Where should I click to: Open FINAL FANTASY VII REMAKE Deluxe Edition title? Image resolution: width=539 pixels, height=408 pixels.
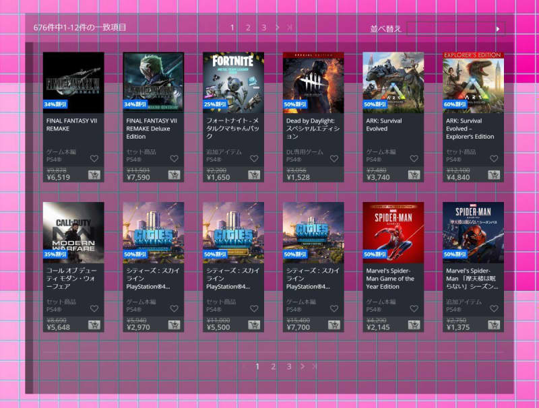[152, 129]
